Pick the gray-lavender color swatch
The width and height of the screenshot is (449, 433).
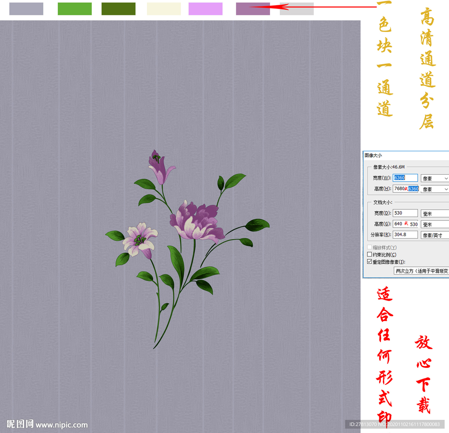click(x=26, y=9)
